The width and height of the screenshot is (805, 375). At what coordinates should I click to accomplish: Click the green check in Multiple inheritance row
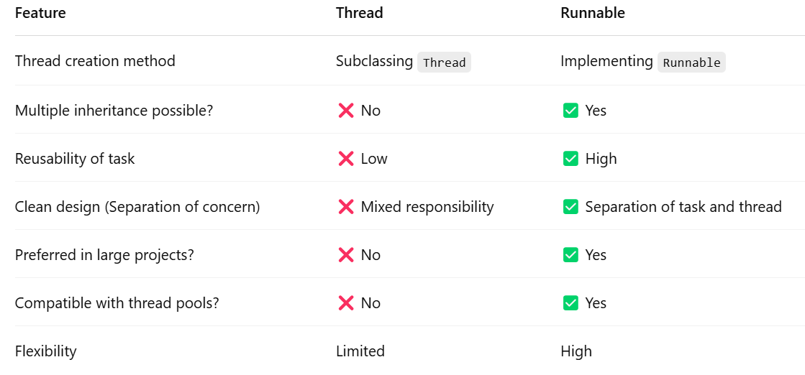pos(570,111)
